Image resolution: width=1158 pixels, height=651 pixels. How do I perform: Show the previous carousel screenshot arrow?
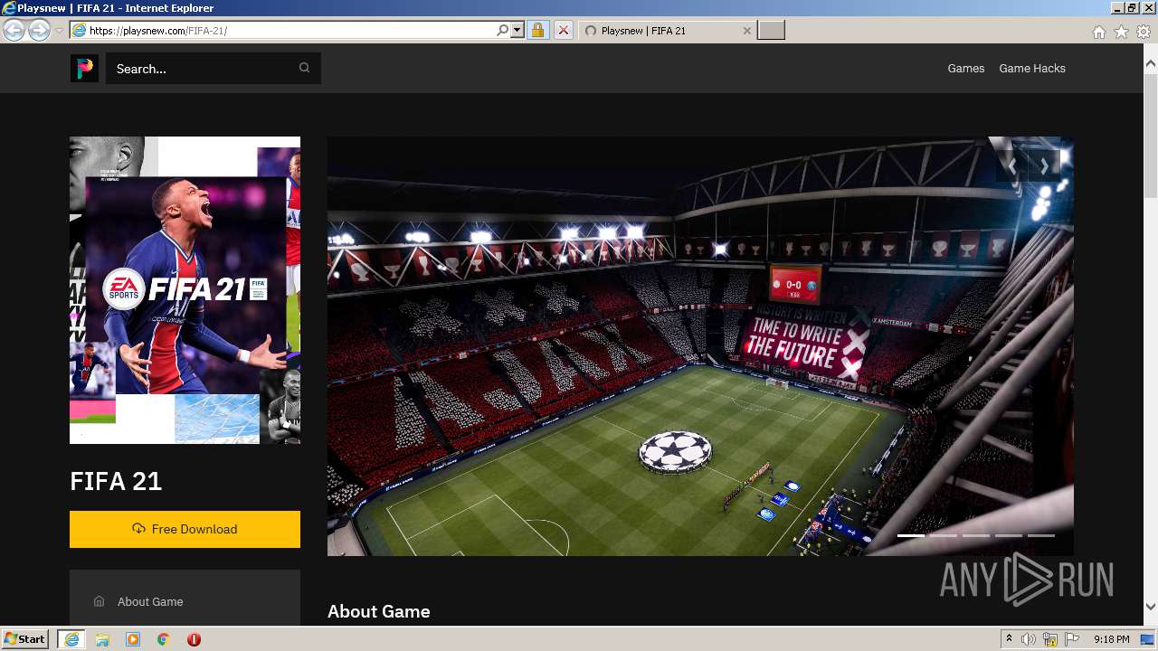pos(1012,165)
